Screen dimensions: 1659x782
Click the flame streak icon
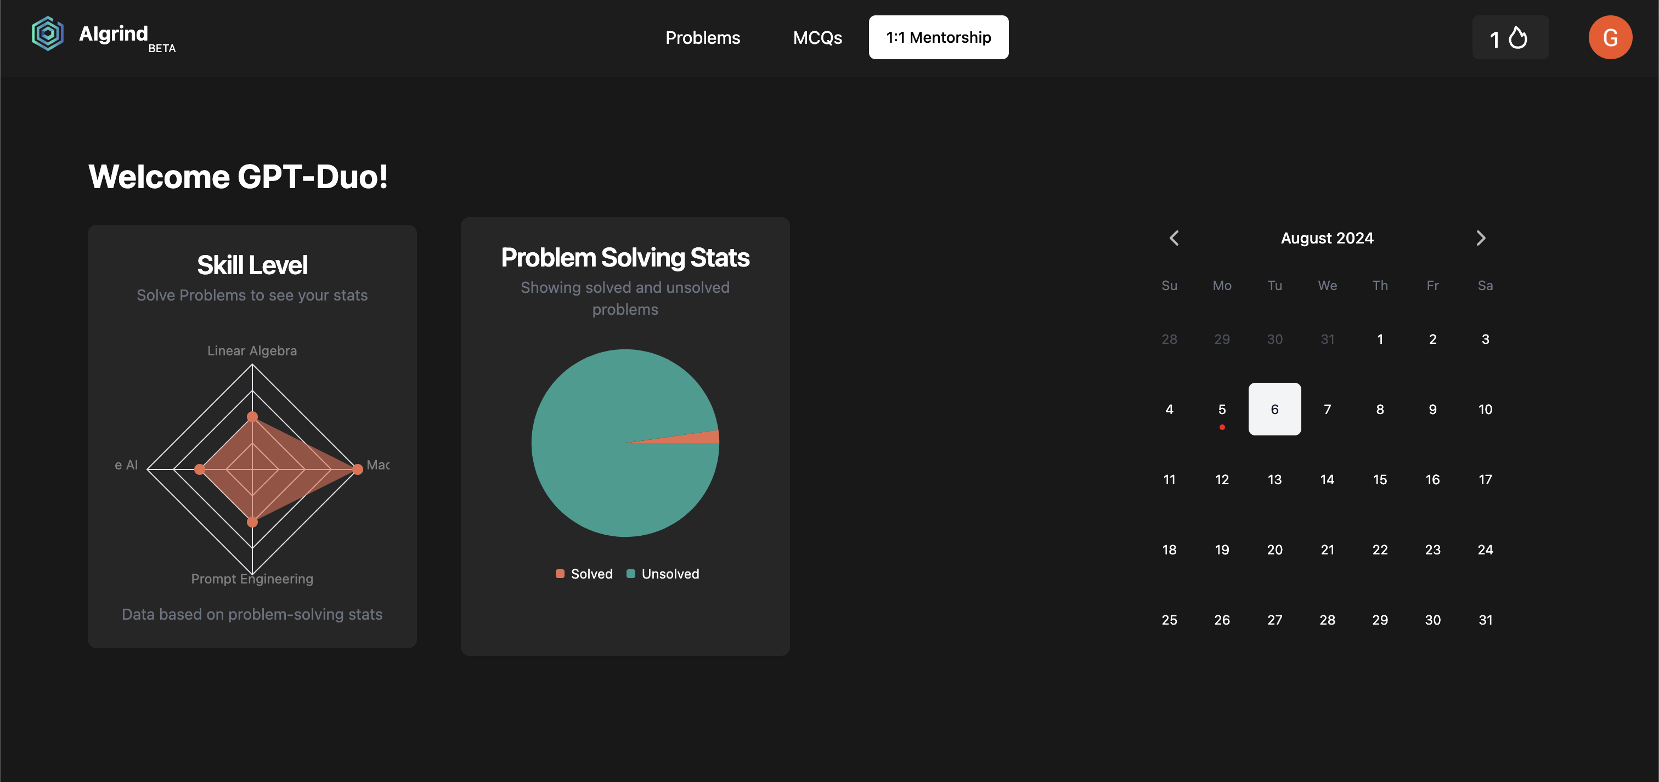[x=1518, y=37]
